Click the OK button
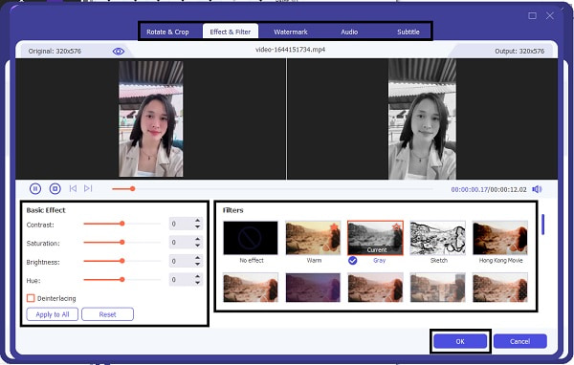Image resolution: width=574 pixels, height=365 pixels. (460, 341)
